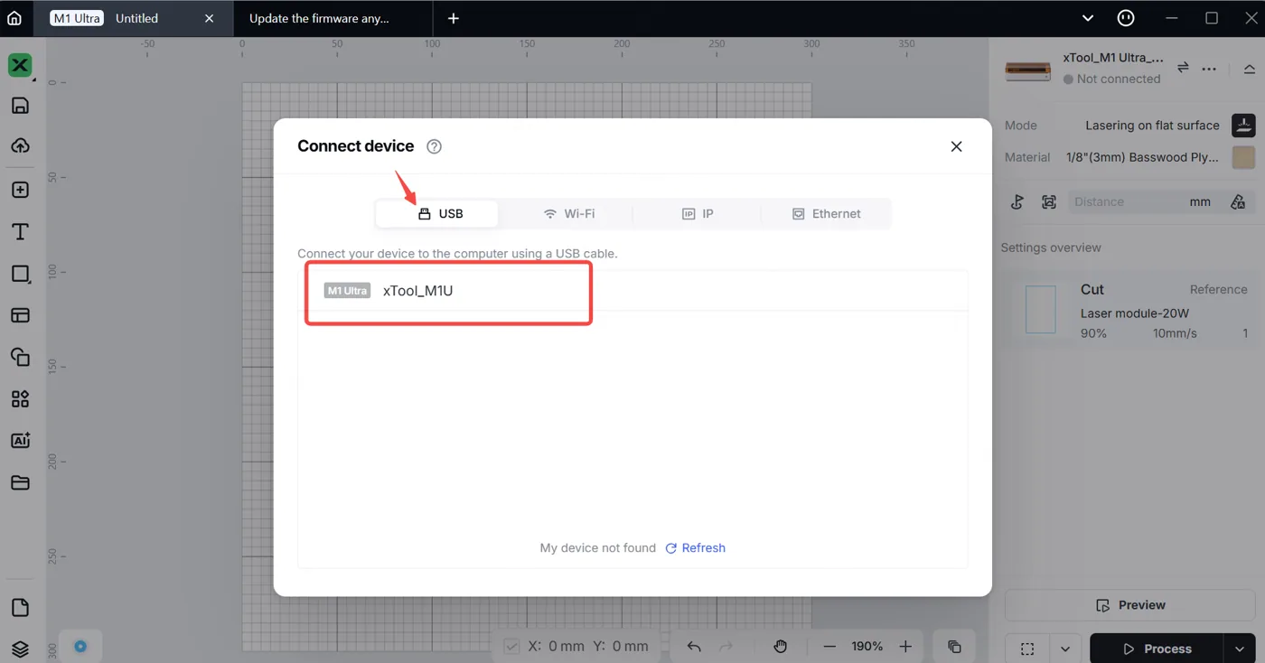This screenshot has width=1265, height=663.
Task: Toggle the checkbox next to X: 0 mm
Action: (x=511, y=647)
